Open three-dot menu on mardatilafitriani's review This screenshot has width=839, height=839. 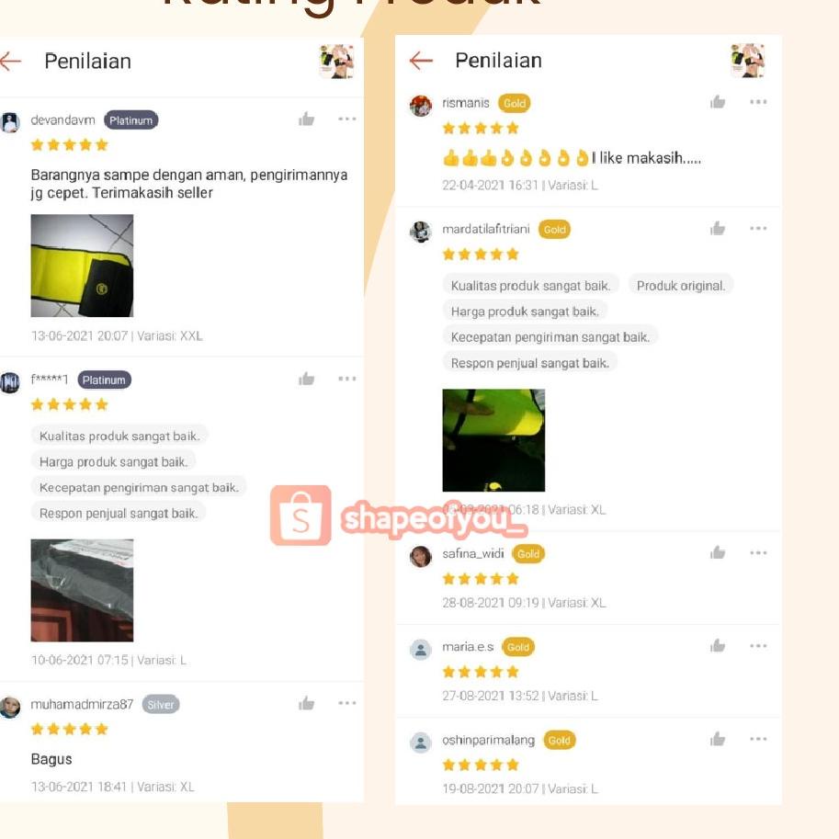coord(758,229)
